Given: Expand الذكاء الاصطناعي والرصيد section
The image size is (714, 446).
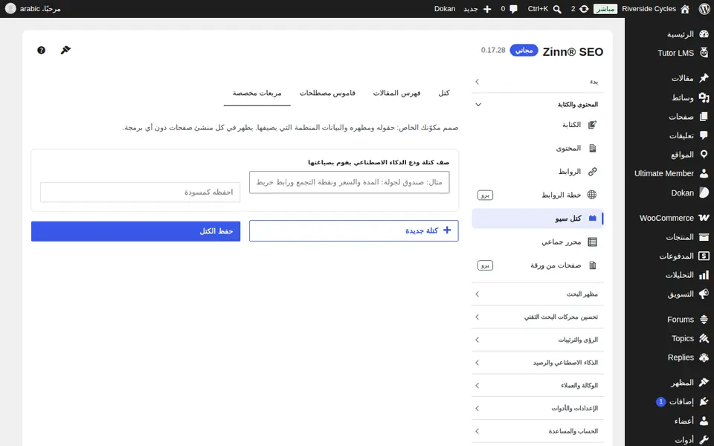Looking at the screenshot, I should (538, 362).
